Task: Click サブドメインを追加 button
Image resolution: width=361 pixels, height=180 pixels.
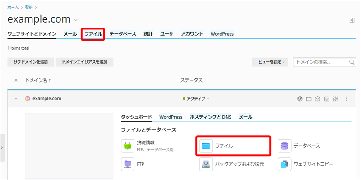Action: point(31,62)
